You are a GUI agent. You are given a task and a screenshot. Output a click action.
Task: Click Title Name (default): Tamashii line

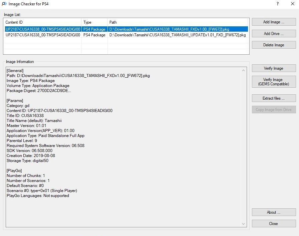(x=34, y=121)
